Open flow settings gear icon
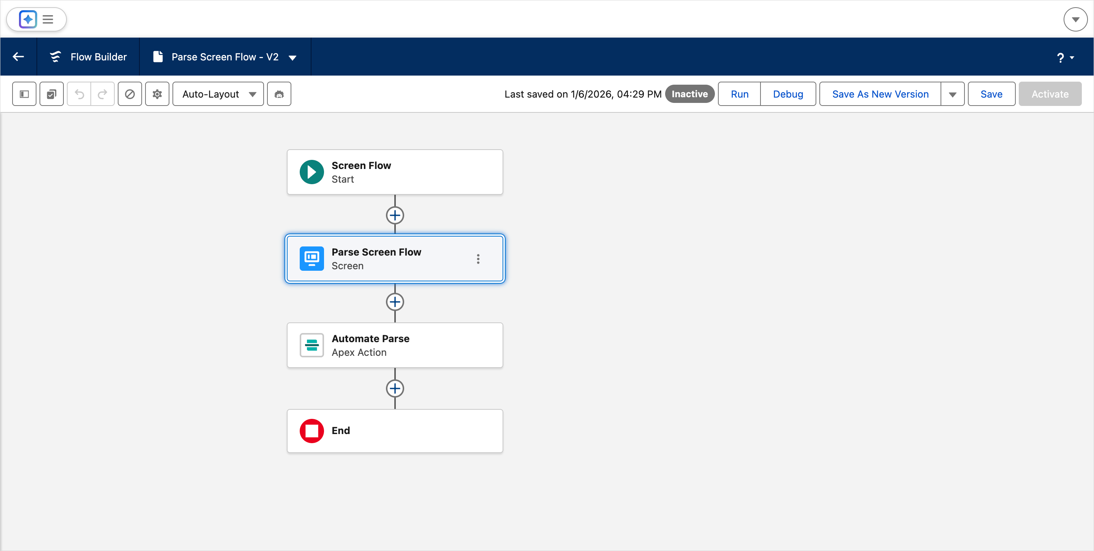The image size is (1094, 551). (157, 94)
